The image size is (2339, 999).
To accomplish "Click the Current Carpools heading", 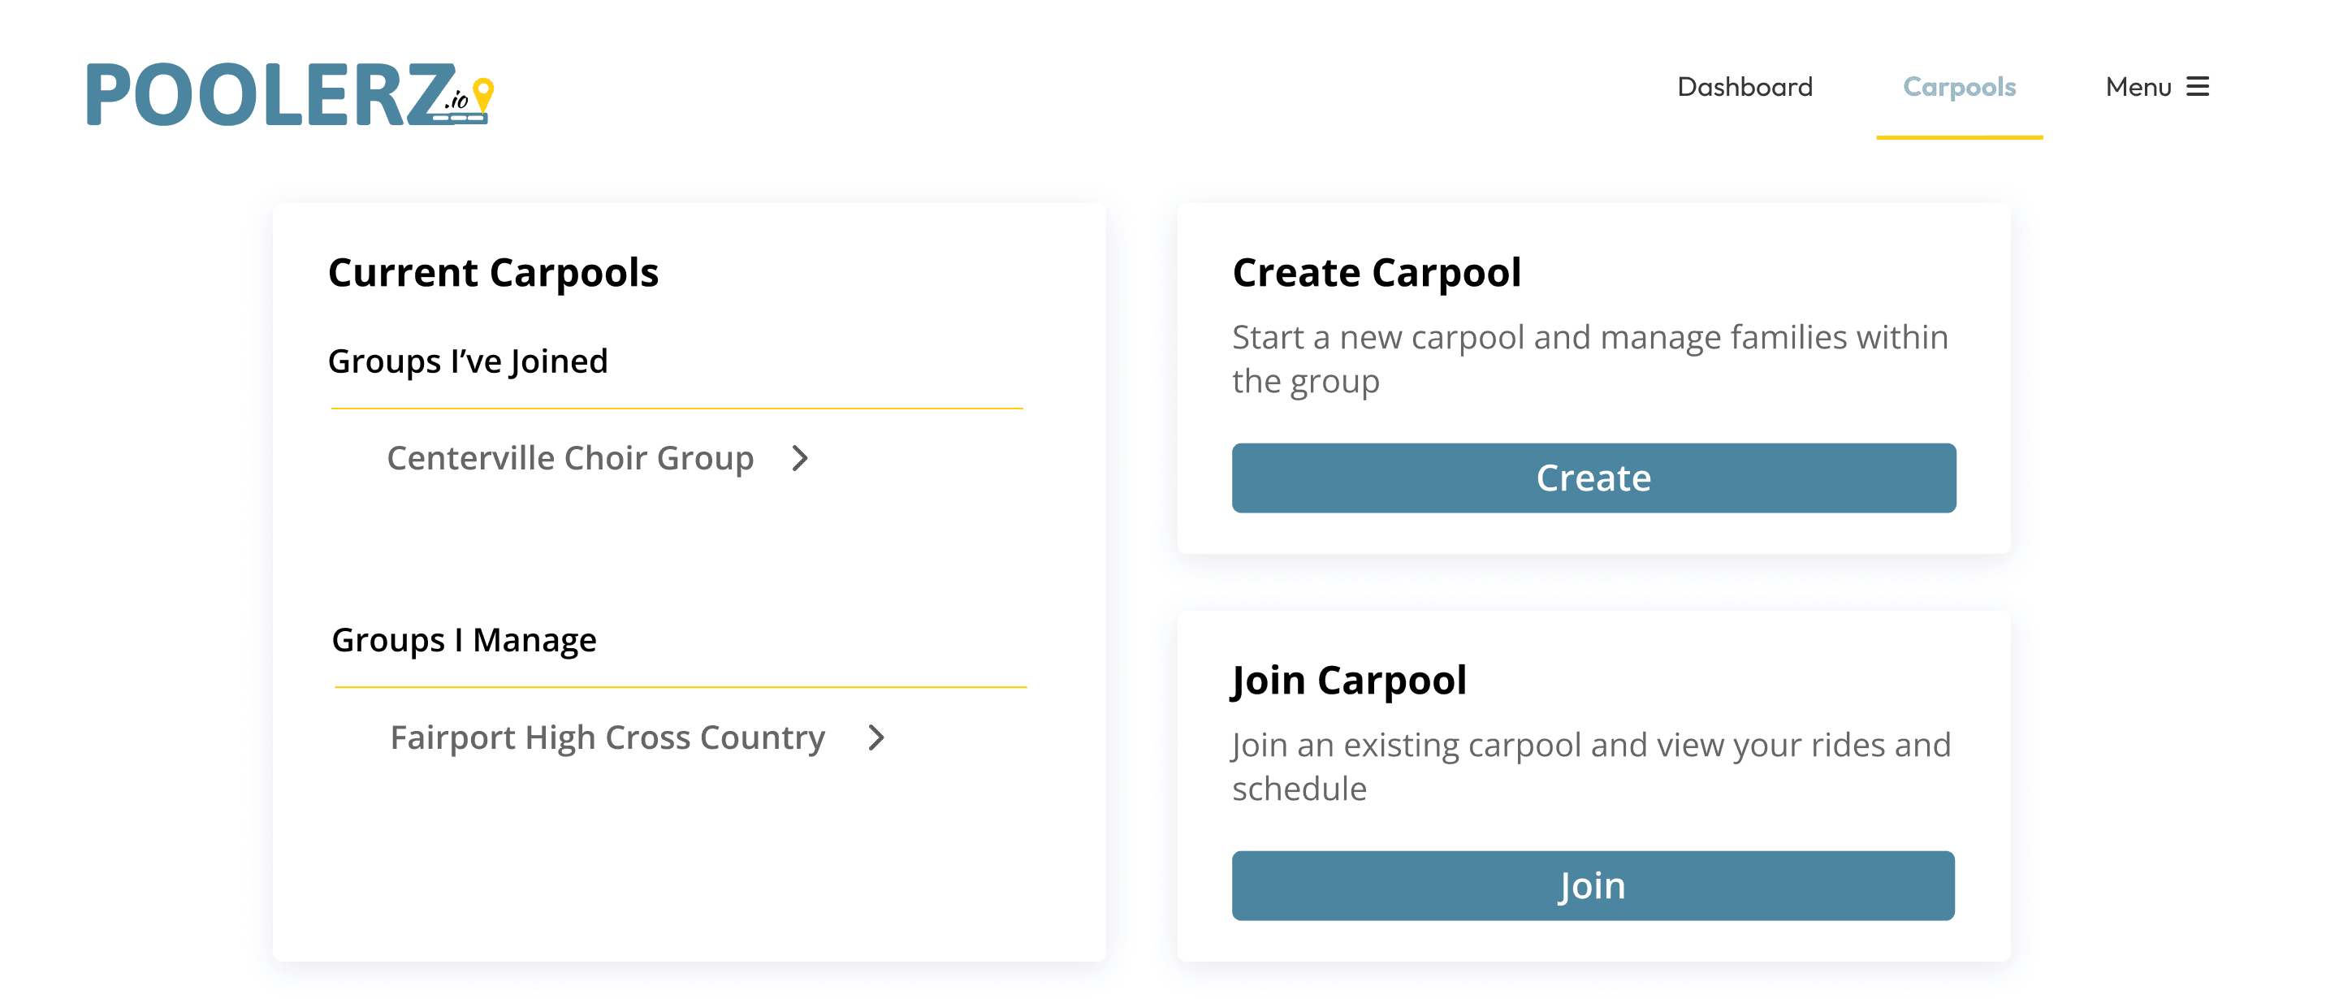I will click(x=493, y=272).
